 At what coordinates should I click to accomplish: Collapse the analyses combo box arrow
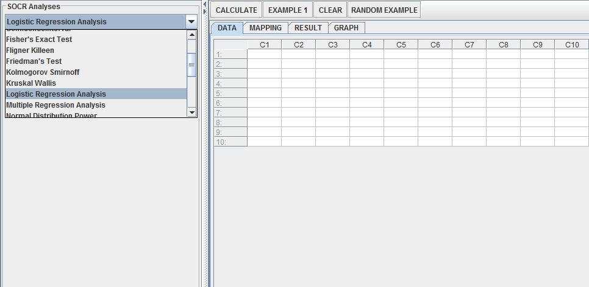191,22
